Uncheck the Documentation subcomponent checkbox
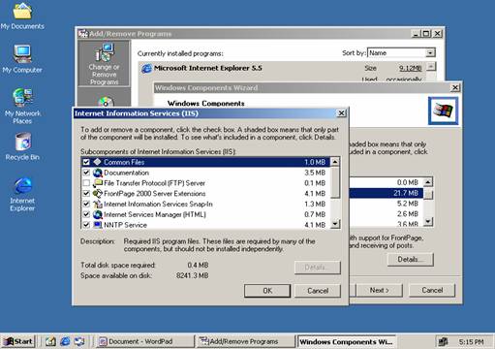Image resolution: width=495 pixels, height=349 pixels. (86, 173)
